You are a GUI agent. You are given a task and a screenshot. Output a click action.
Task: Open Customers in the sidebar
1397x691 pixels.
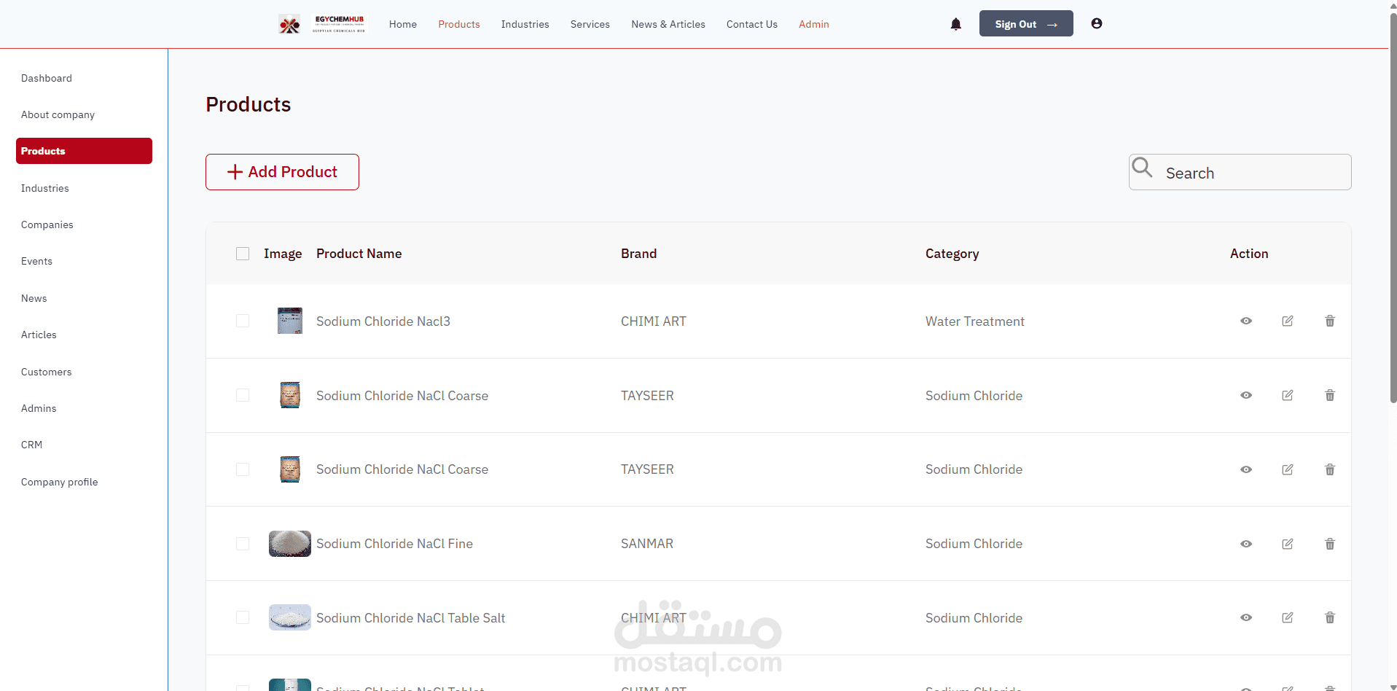47,372
